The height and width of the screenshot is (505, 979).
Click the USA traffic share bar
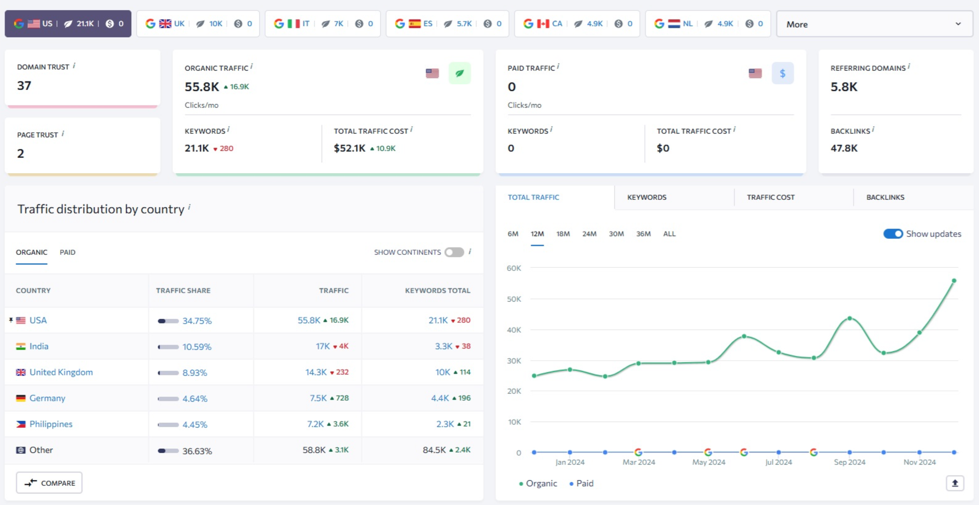(168, 321)
